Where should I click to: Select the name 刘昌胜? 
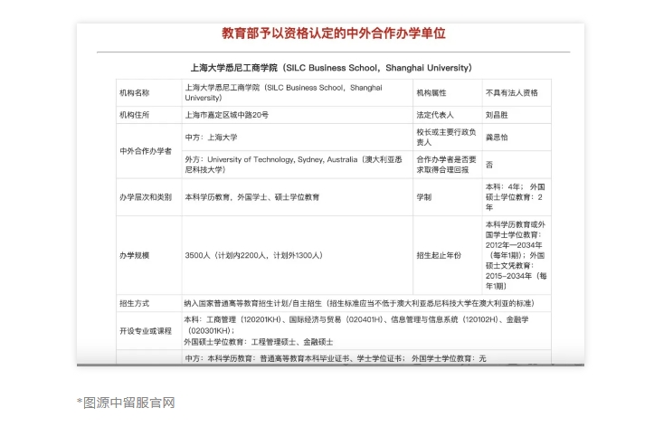point(497,115)
